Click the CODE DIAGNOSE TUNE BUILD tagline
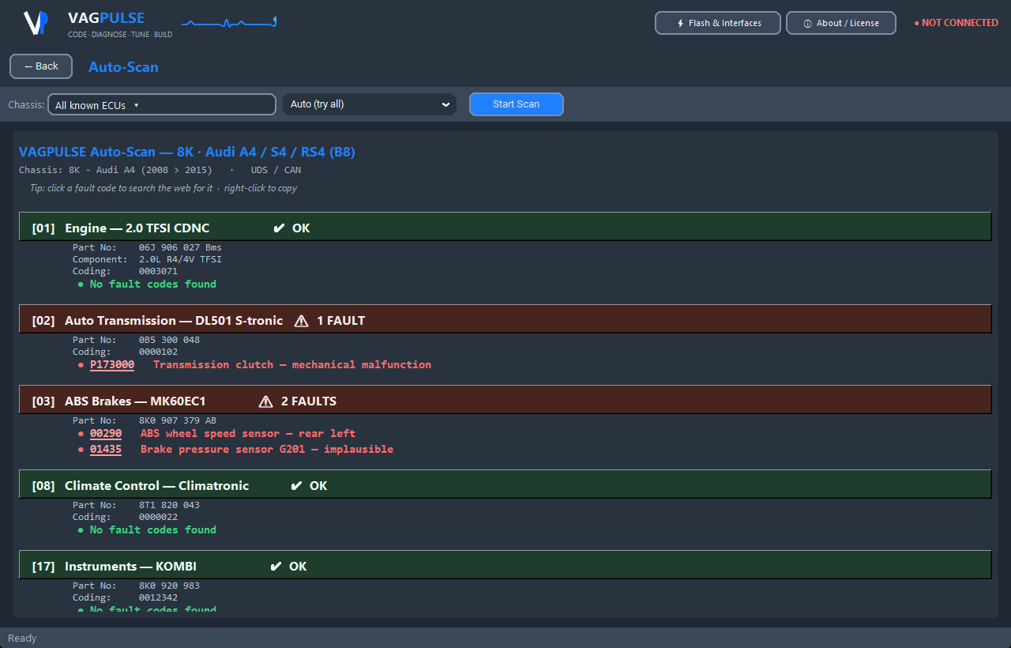 [120, 35]
